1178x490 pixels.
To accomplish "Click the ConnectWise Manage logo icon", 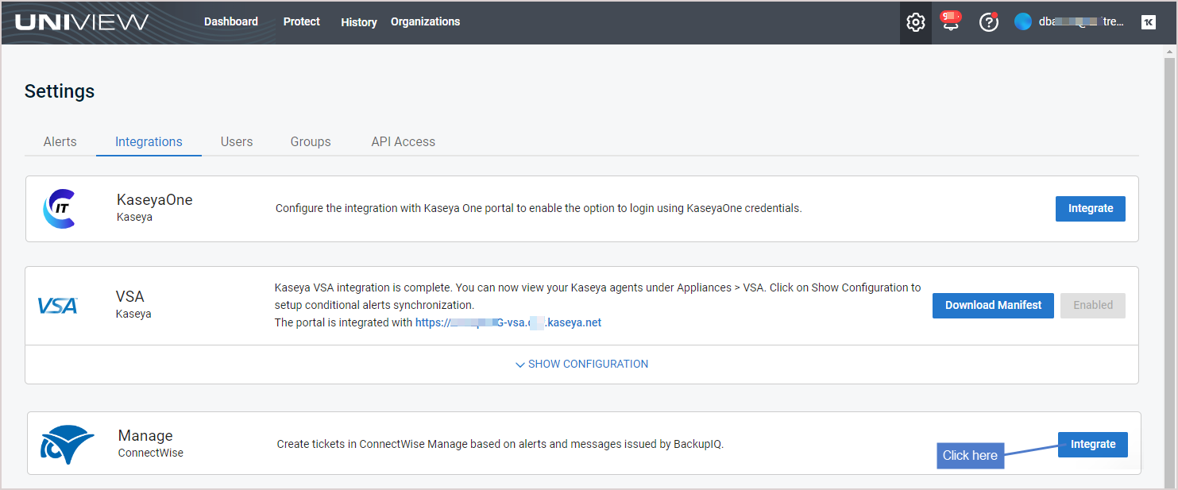I will tap(67, 445).
